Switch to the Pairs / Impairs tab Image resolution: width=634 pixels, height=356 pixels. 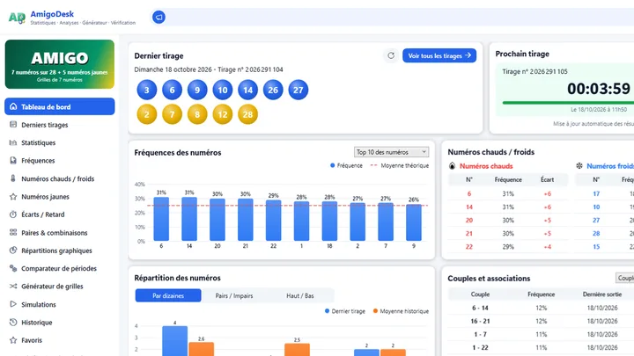pyautogui.click(x=234, y=296)
